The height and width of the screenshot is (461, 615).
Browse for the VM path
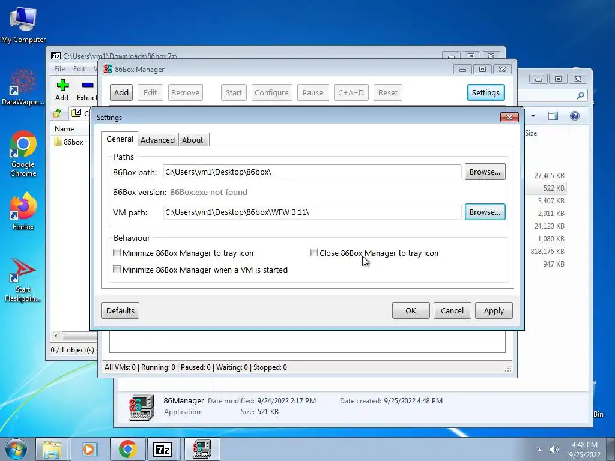[485, 212]
